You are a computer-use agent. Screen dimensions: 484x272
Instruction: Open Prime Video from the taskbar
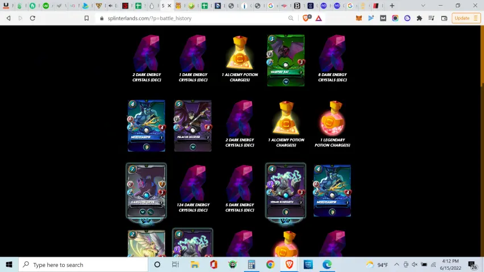308,265
